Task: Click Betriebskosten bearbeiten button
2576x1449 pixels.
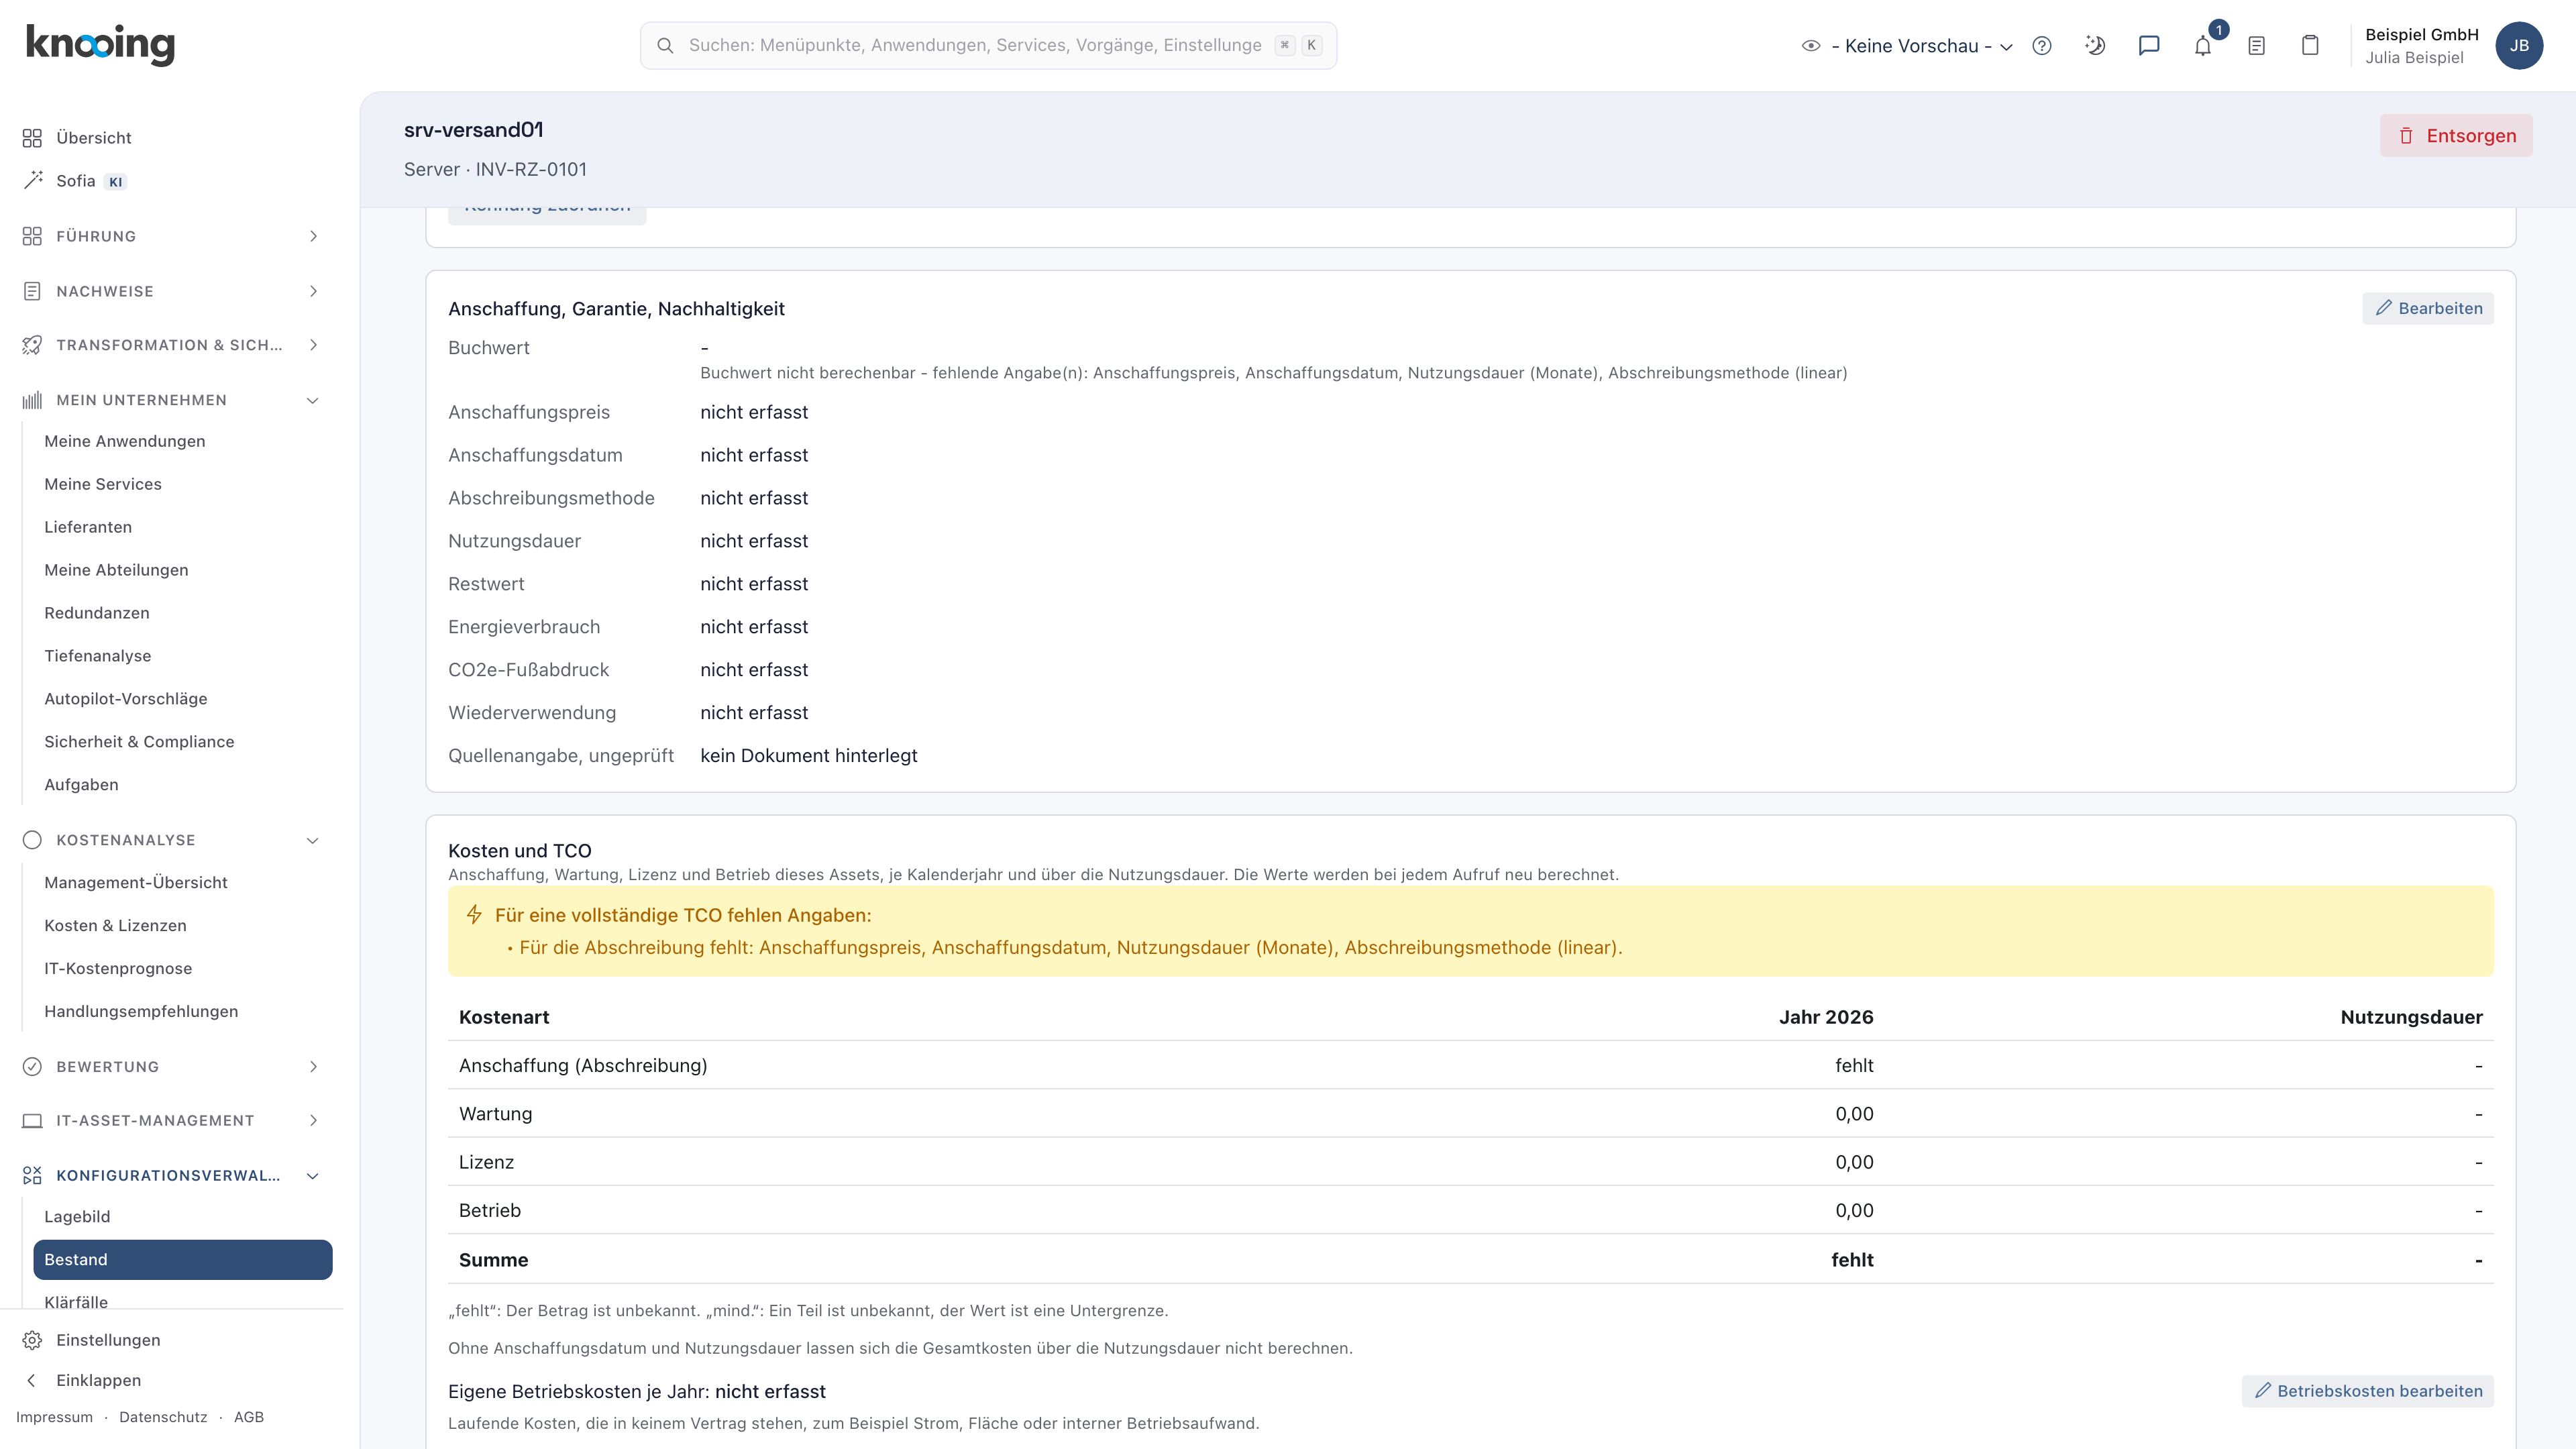Action: coord(2368,1391)
